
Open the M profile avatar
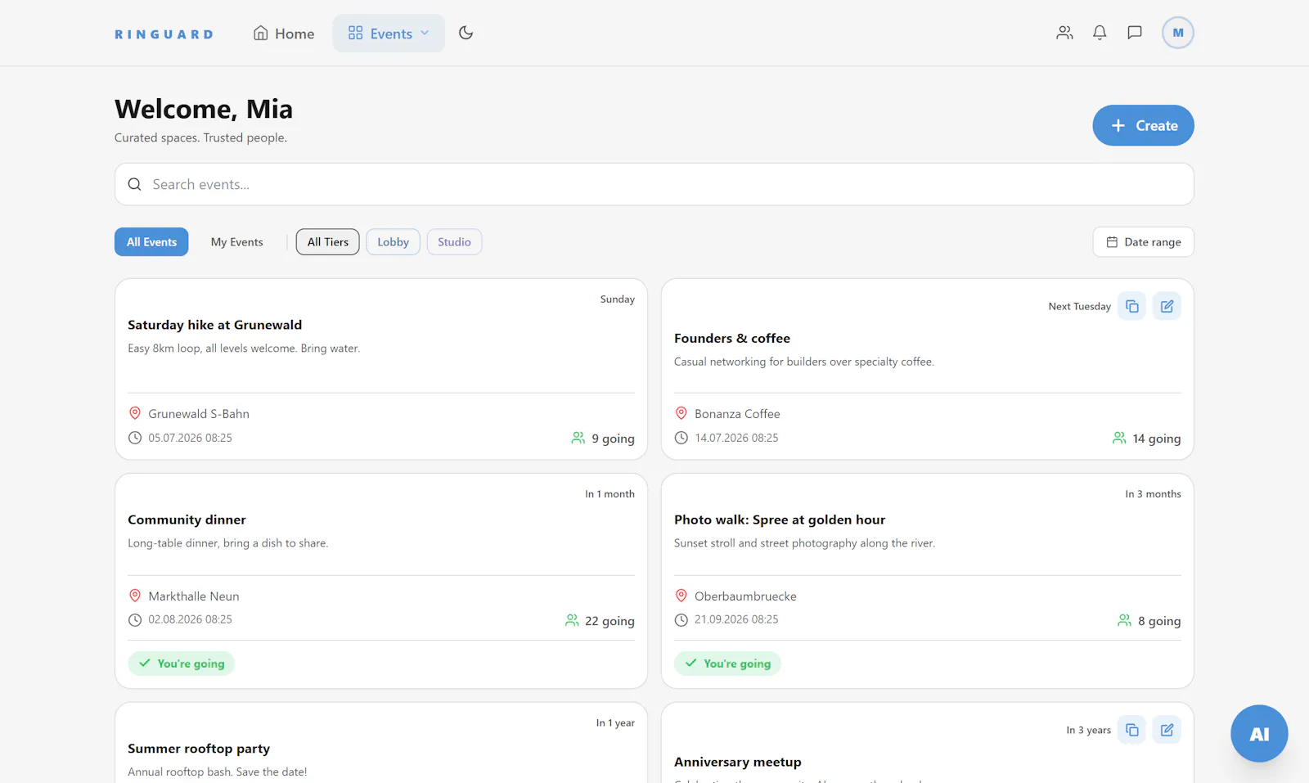click(1178, 33)
